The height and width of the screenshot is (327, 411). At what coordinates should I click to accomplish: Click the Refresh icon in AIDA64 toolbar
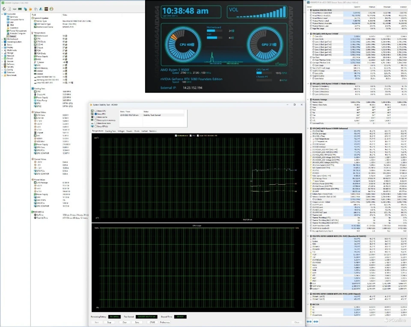tap(3, 9)
